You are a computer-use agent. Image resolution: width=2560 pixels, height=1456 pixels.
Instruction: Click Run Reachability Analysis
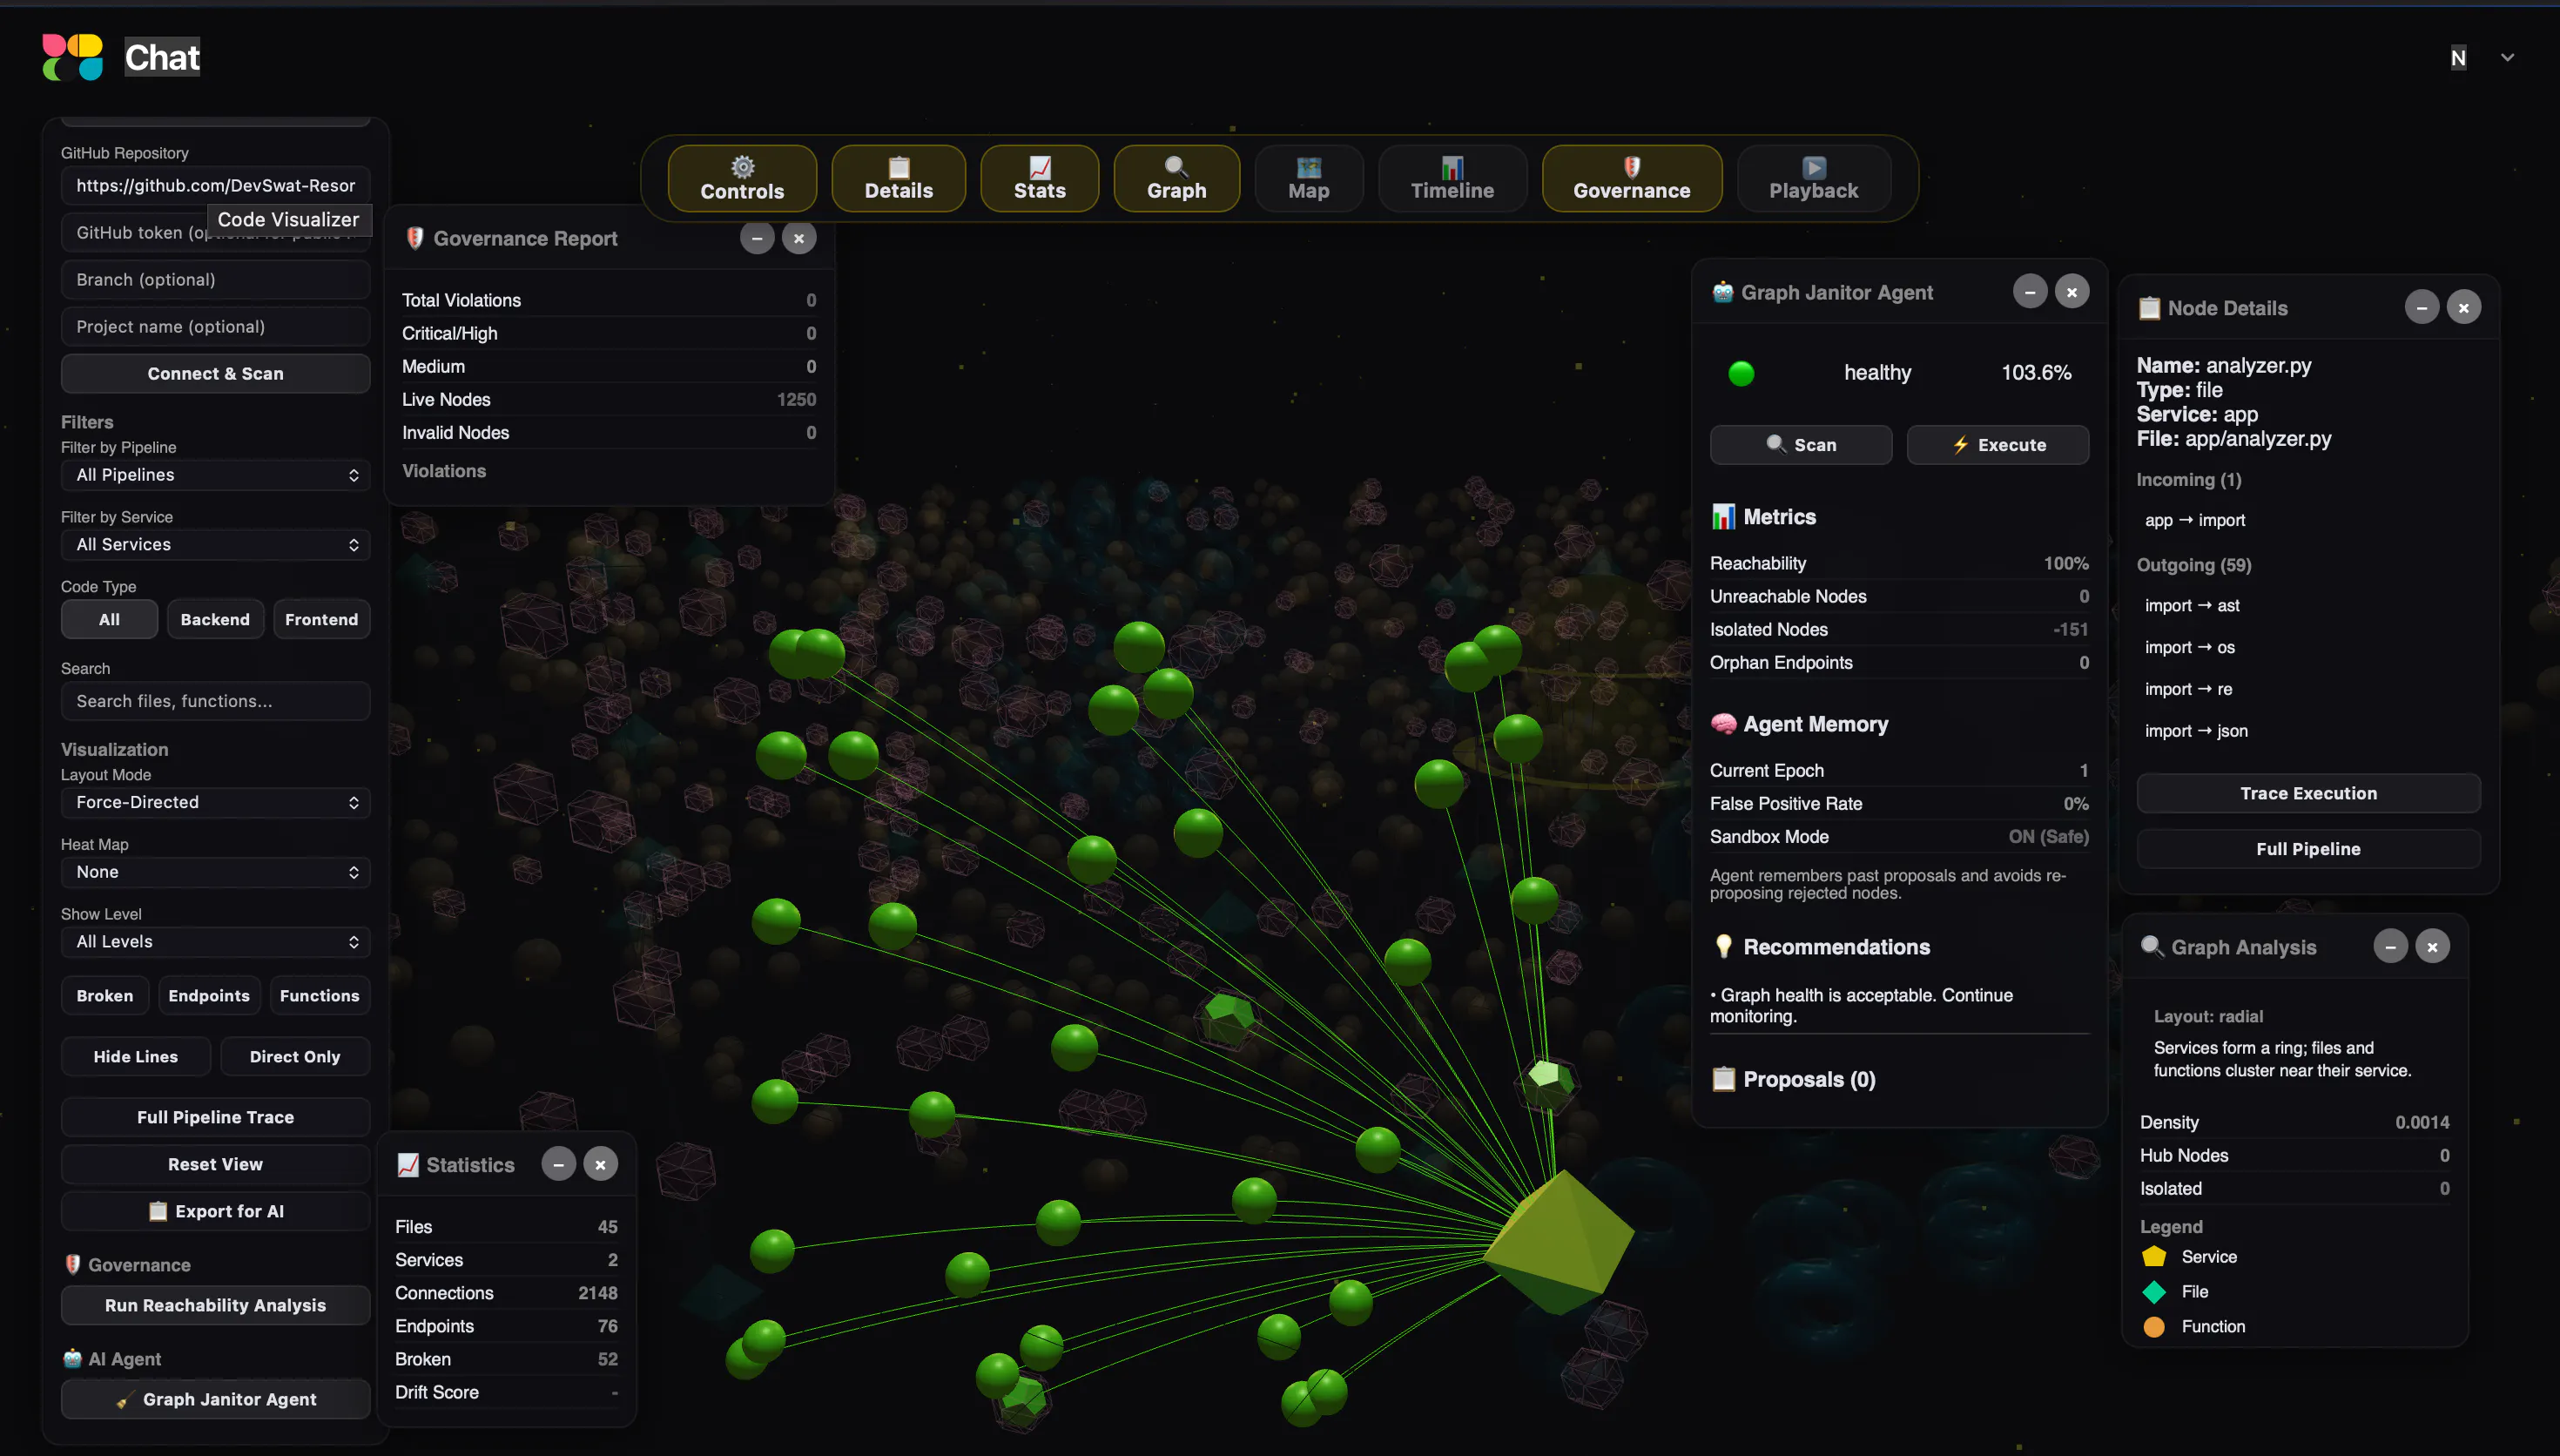pos(215,1305)
